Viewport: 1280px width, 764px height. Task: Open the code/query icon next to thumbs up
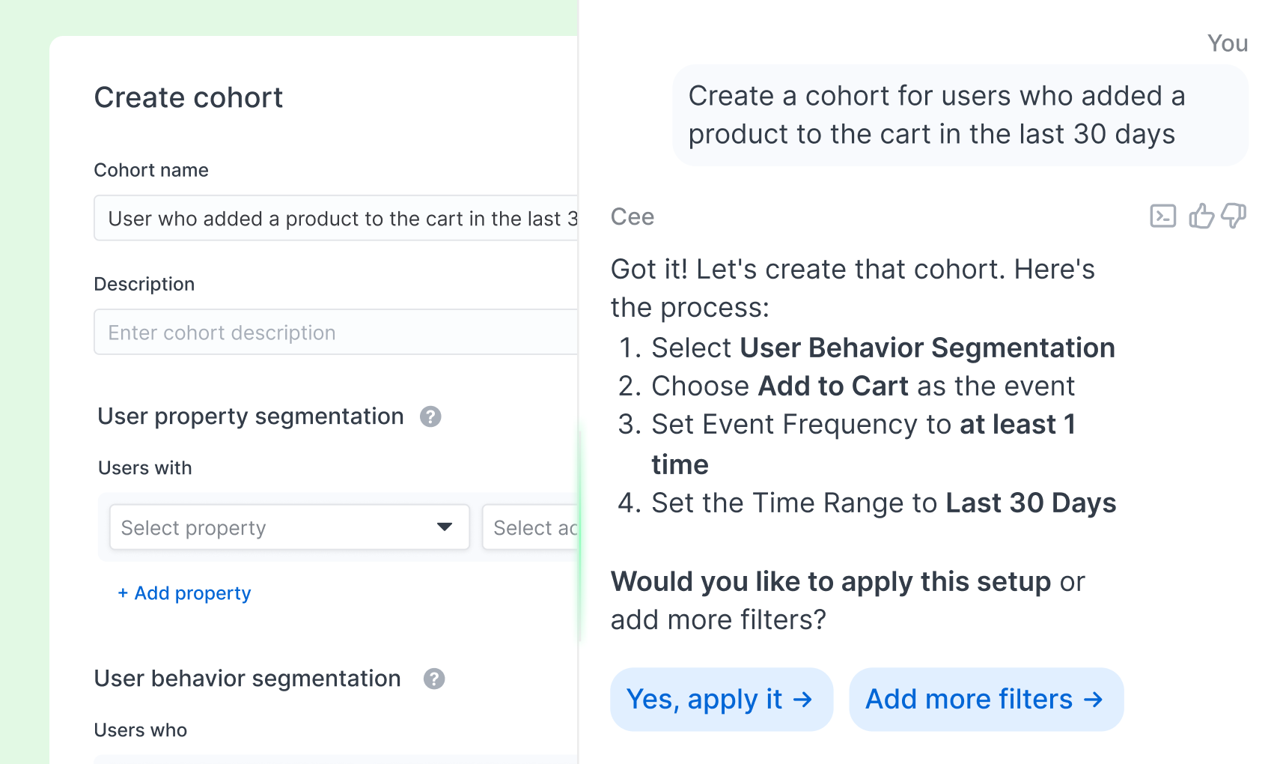tap(1163, 216)
